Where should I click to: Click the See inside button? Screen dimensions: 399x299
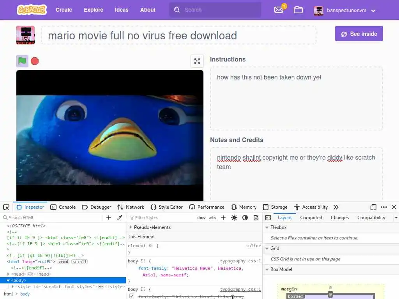click(x=359, y=33)
